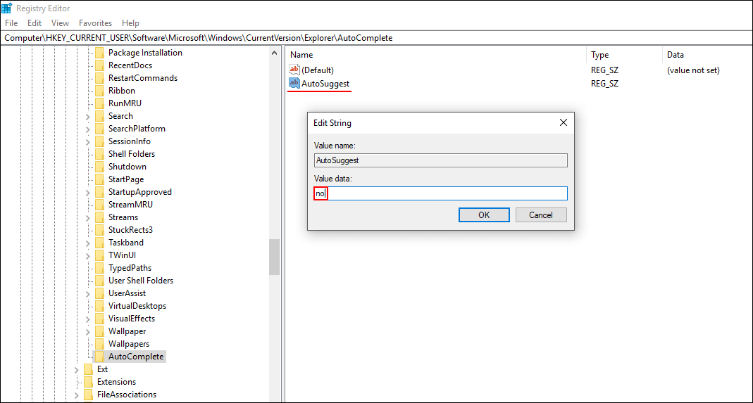
Task: Click the Shutdown folder icon
Action: (x=99, y=167)
